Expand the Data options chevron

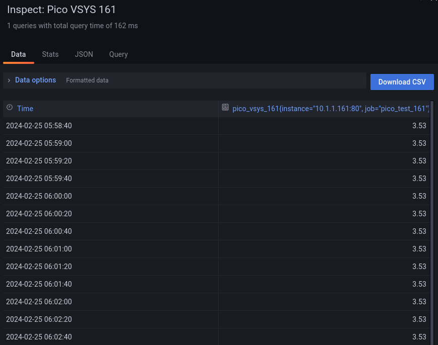pos(9,80)
